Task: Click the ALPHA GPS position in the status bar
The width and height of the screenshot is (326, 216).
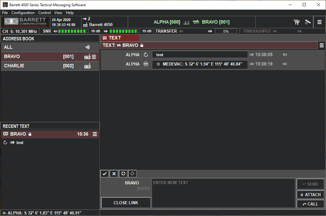Action: pos(44,213)
